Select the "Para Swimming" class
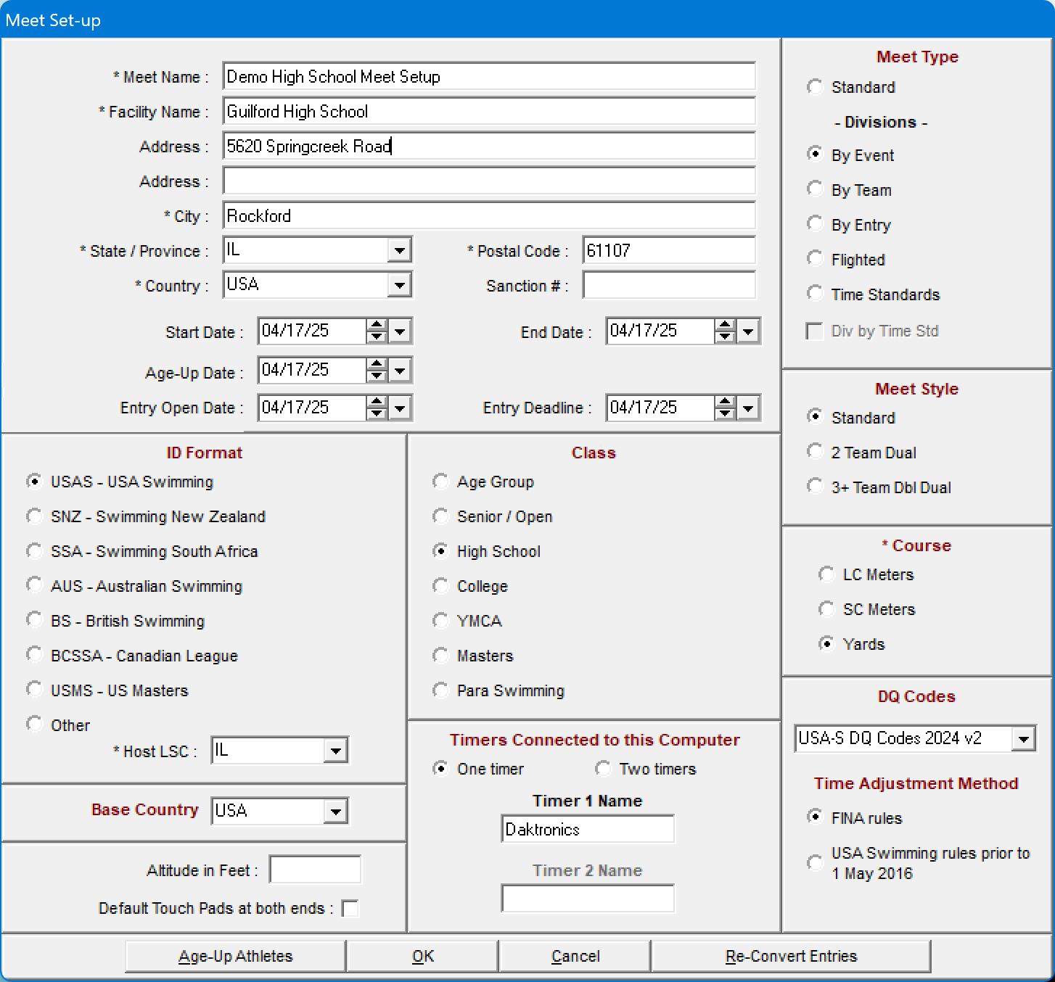 pyautogui.click(x=440, y=690)
